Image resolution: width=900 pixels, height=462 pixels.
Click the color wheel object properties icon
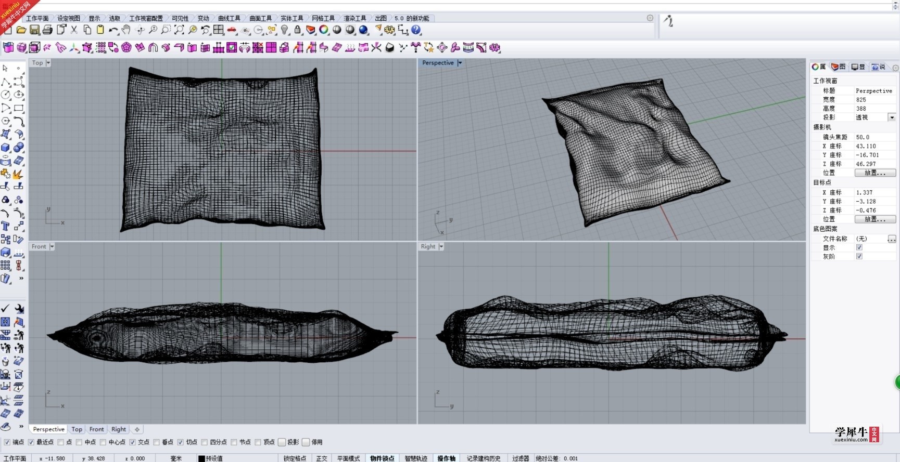(x=324, y=30)
